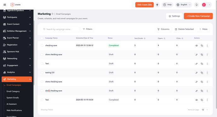
Task: Go to System Emails submenu item
Action: [13, 98]
